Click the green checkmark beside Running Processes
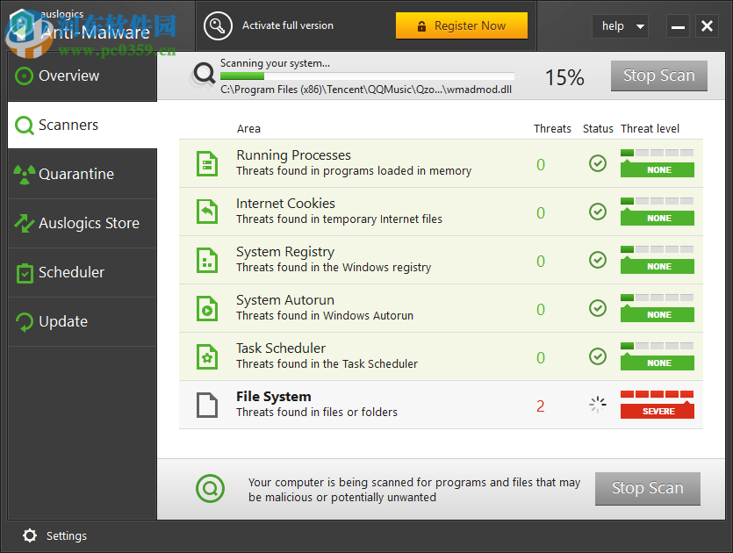The image size is (733, 553). pyautogui.click(x=598, y=162)
